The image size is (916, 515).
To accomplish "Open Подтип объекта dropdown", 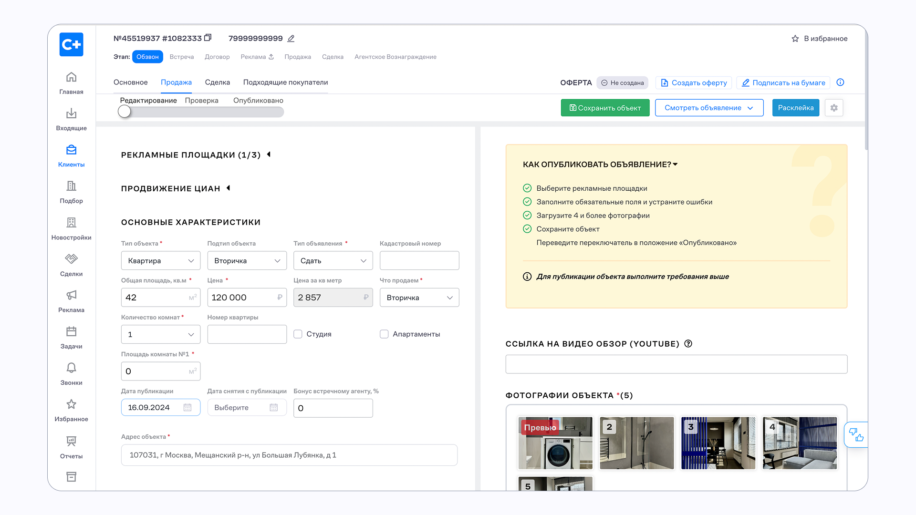I will tap(247, 261).
